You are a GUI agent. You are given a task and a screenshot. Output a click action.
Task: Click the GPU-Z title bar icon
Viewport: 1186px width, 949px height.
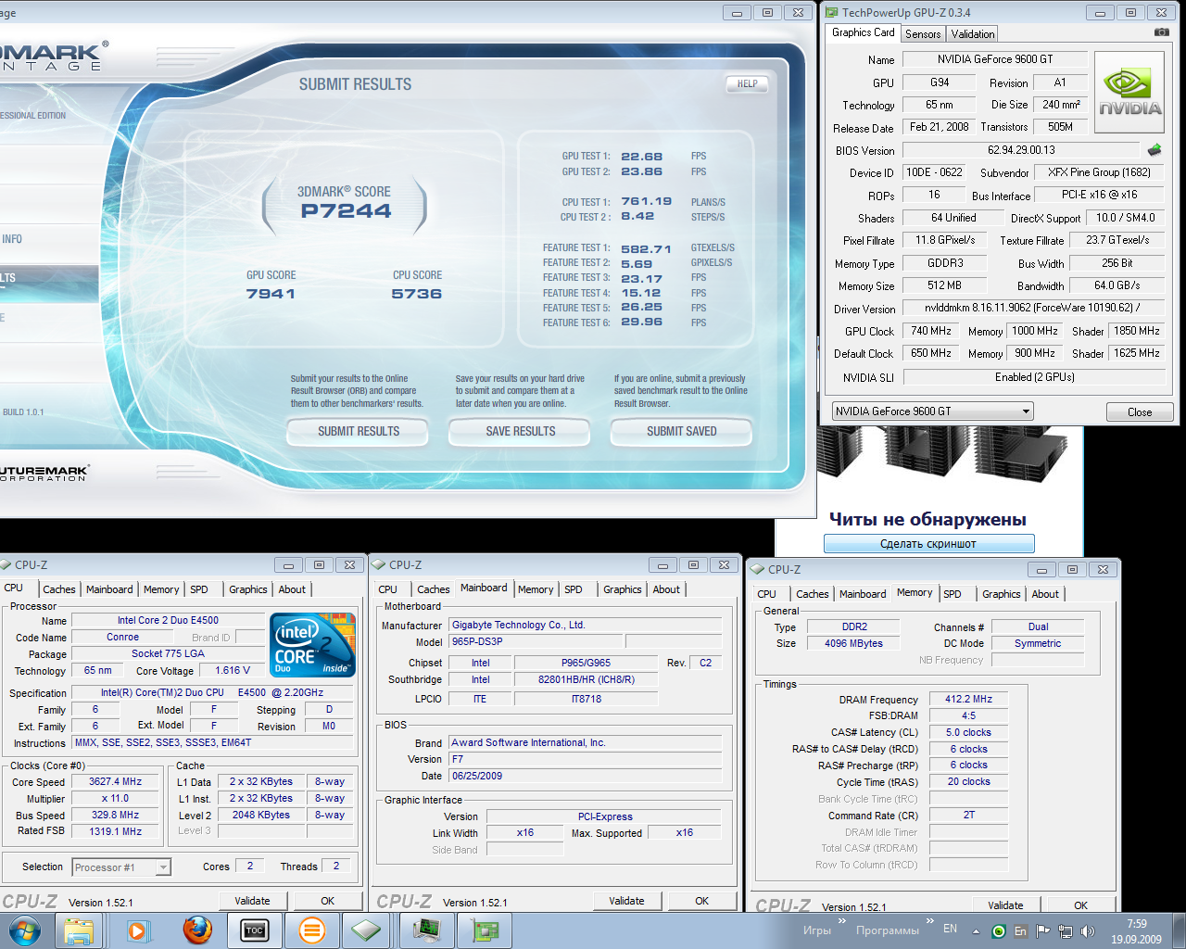coord(831,13)
